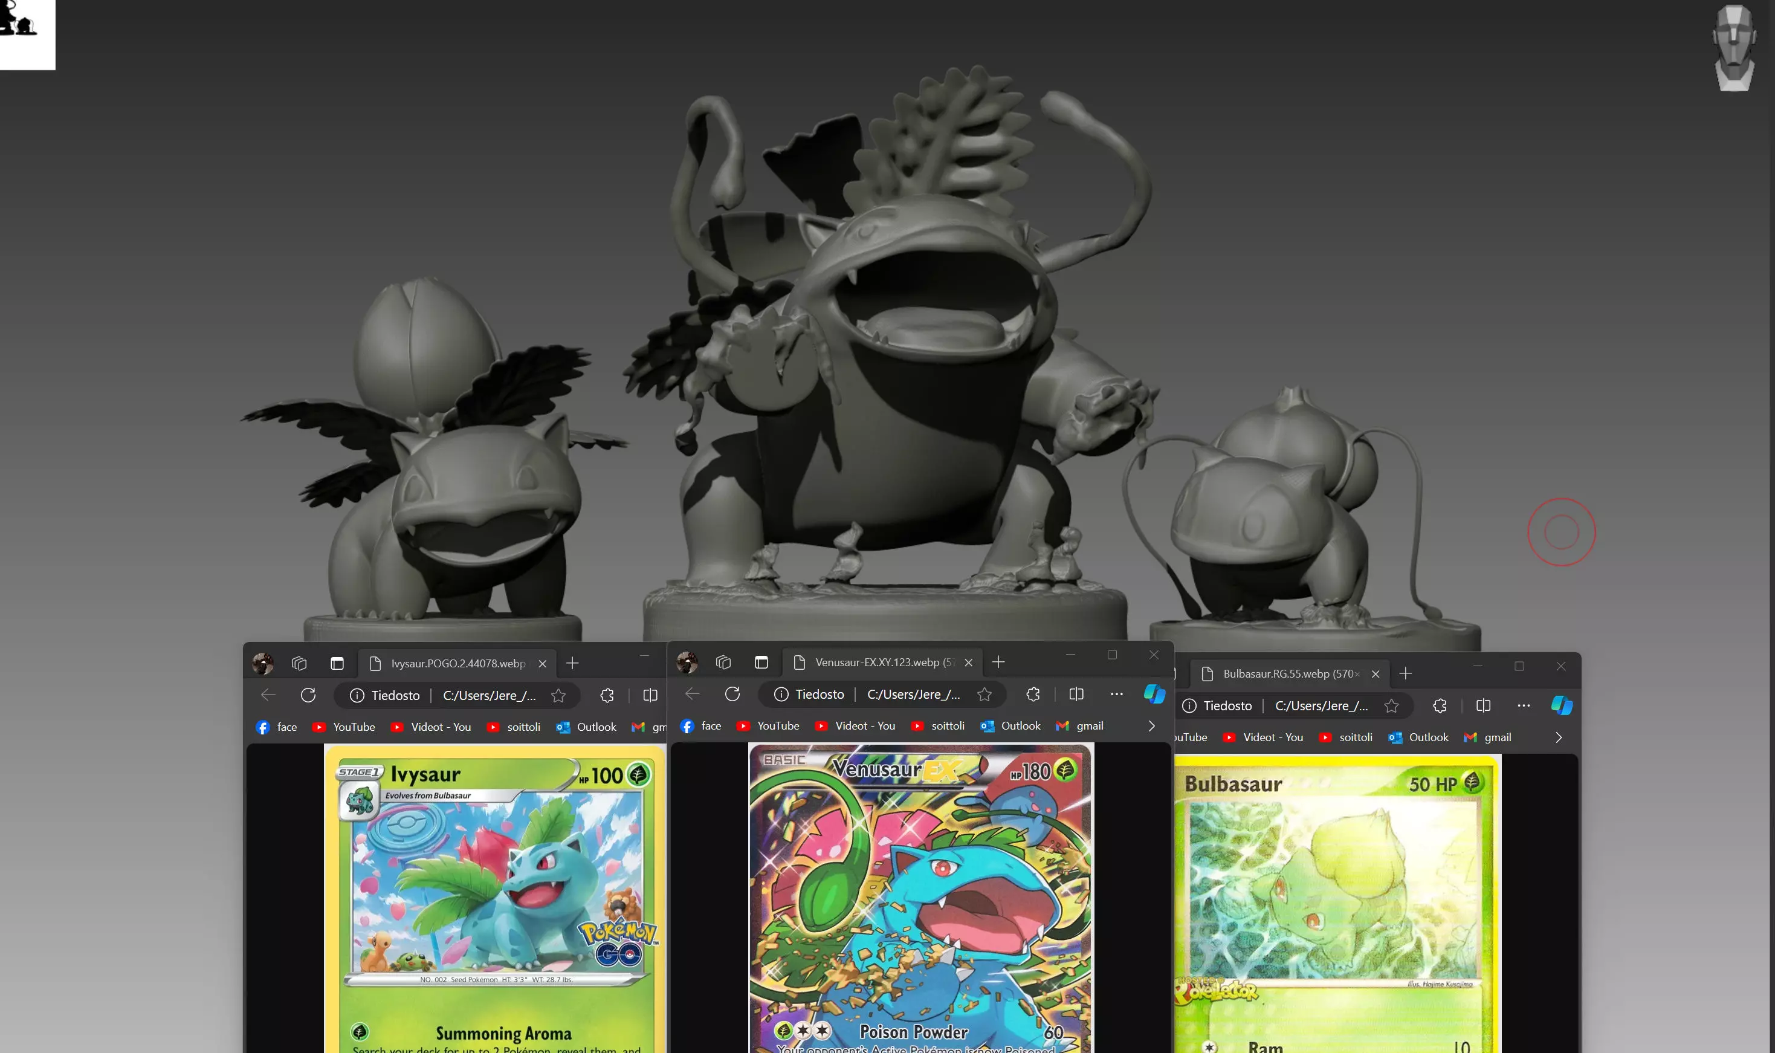Toggle split screen in Bulbasaur window
1775x1053 pixels.
click(1484, 706)
